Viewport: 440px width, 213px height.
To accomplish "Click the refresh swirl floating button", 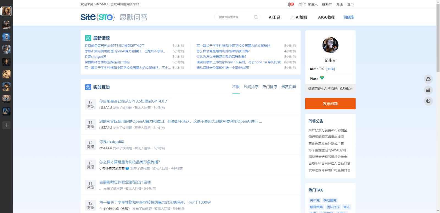I will 428,79.
